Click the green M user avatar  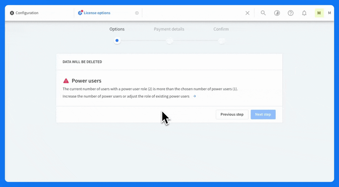(319, 13)
